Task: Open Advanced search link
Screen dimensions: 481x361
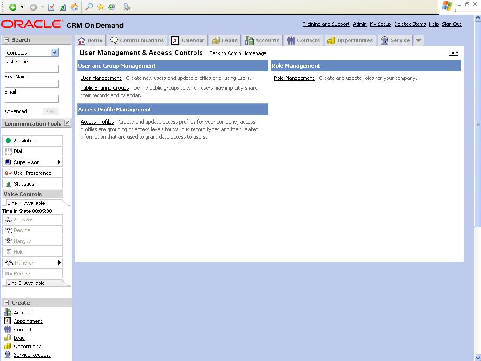Action: pyautogui.click(x=16, y=111)
